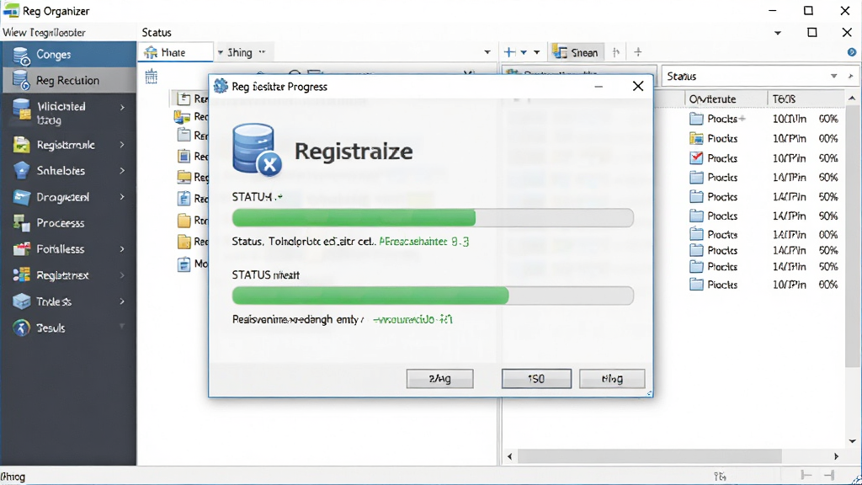
Task: Select the Snhelotes shield icon
Action: tap(21, 170)
